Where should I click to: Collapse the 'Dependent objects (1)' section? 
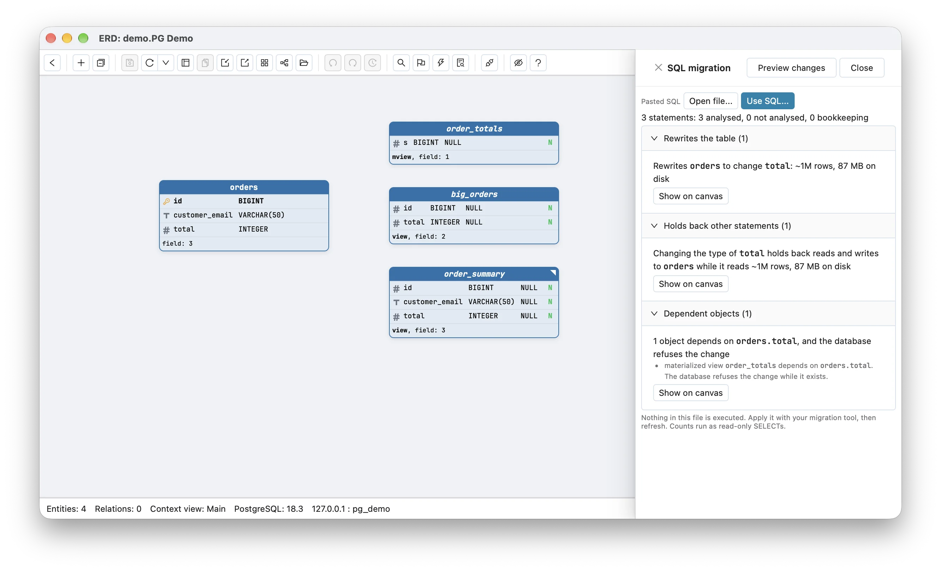tap(769, 313)
